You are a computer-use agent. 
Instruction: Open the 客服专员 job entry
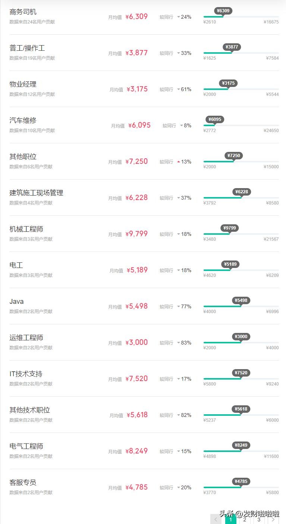pos(23,482)
